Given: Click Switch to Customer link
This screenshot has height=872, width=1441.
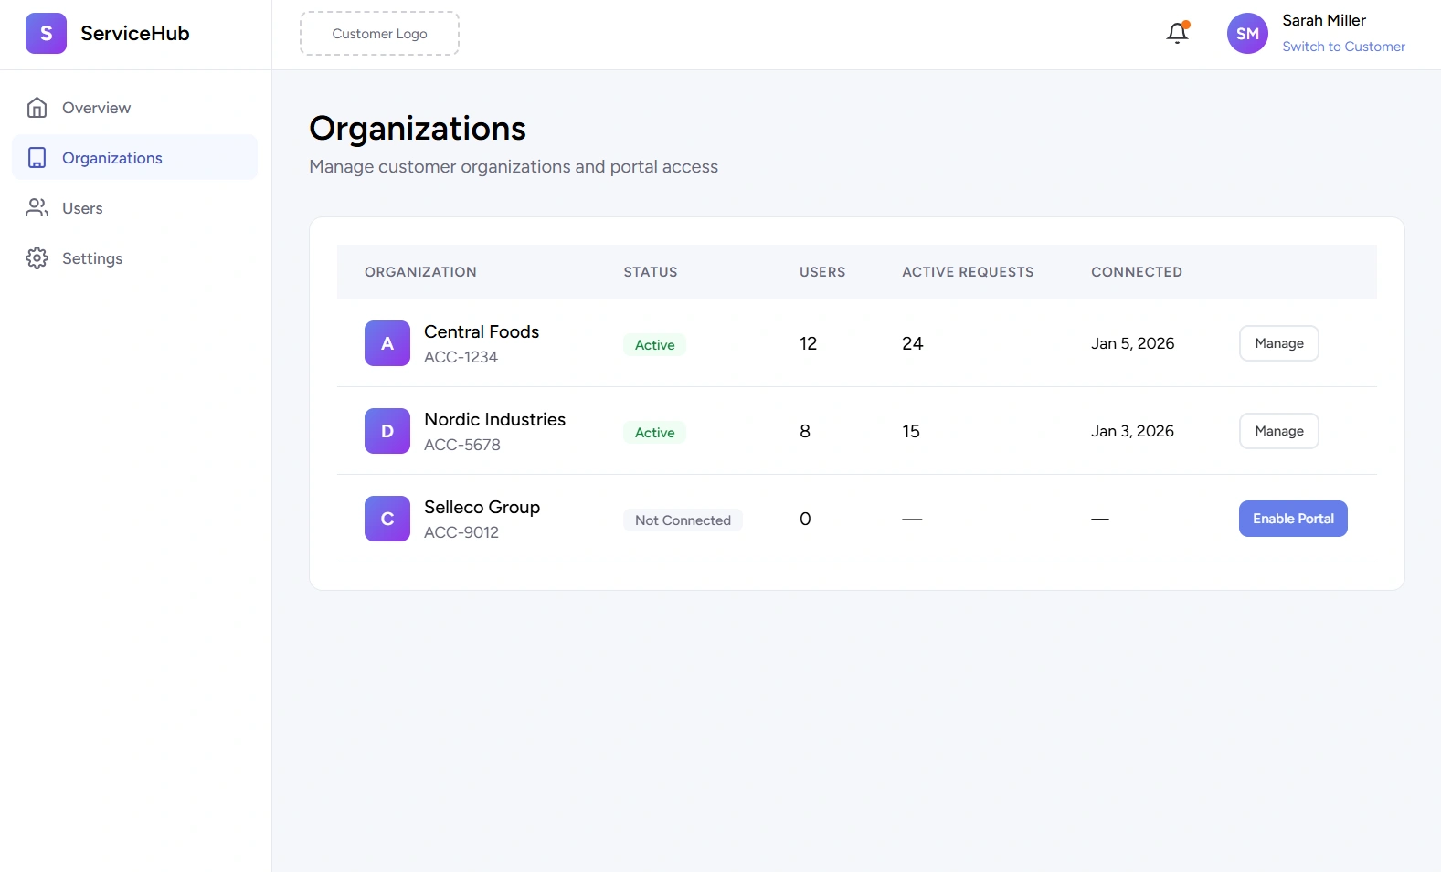Looking at the screenshot, I should click(1343, 47).
